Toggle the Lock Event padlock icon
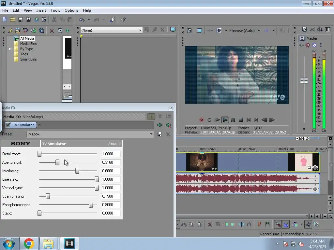Image resolution: width=334 pixels, height=250 pixels. (x=249, y=224)
